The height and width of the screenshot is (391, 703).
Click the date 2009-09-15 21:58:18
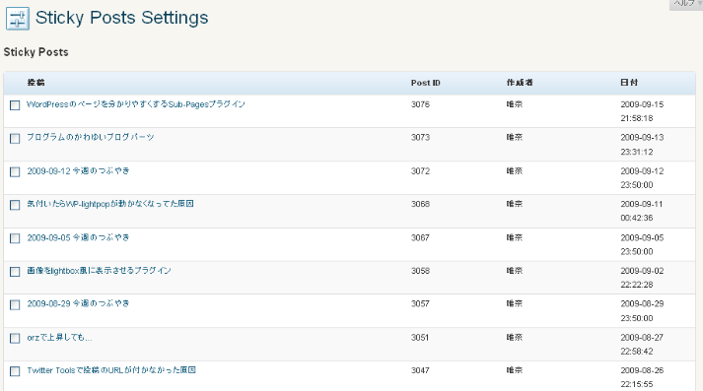[x=642, y=111]
